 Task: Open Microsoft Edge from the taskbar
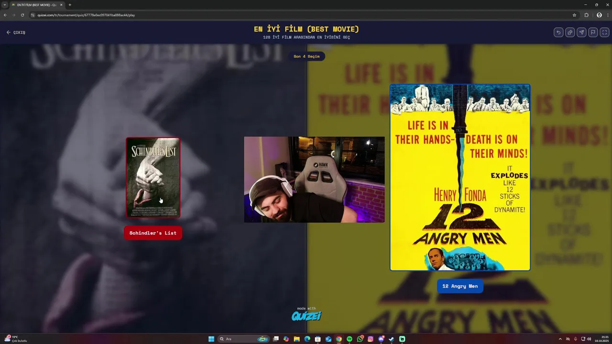(307, 339)
